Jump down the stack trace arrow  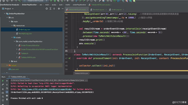pos(7,85)
